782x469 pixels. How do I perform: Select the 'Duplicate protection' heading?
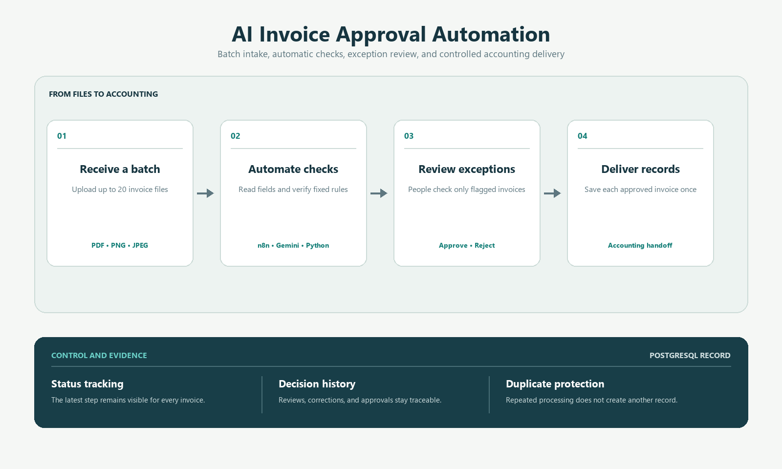[555, 384]
